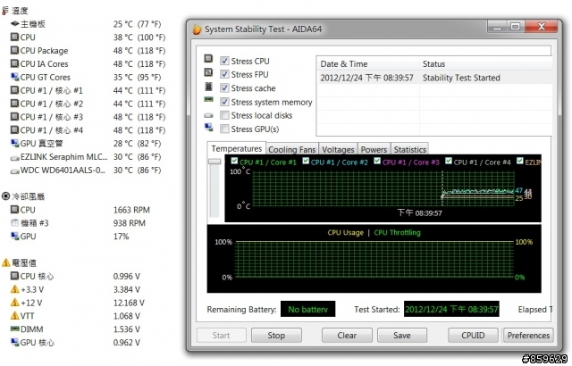Click the CPU chip icon beside Stress CPU
Screen dimensions: 572x366
tap(208, 59)
